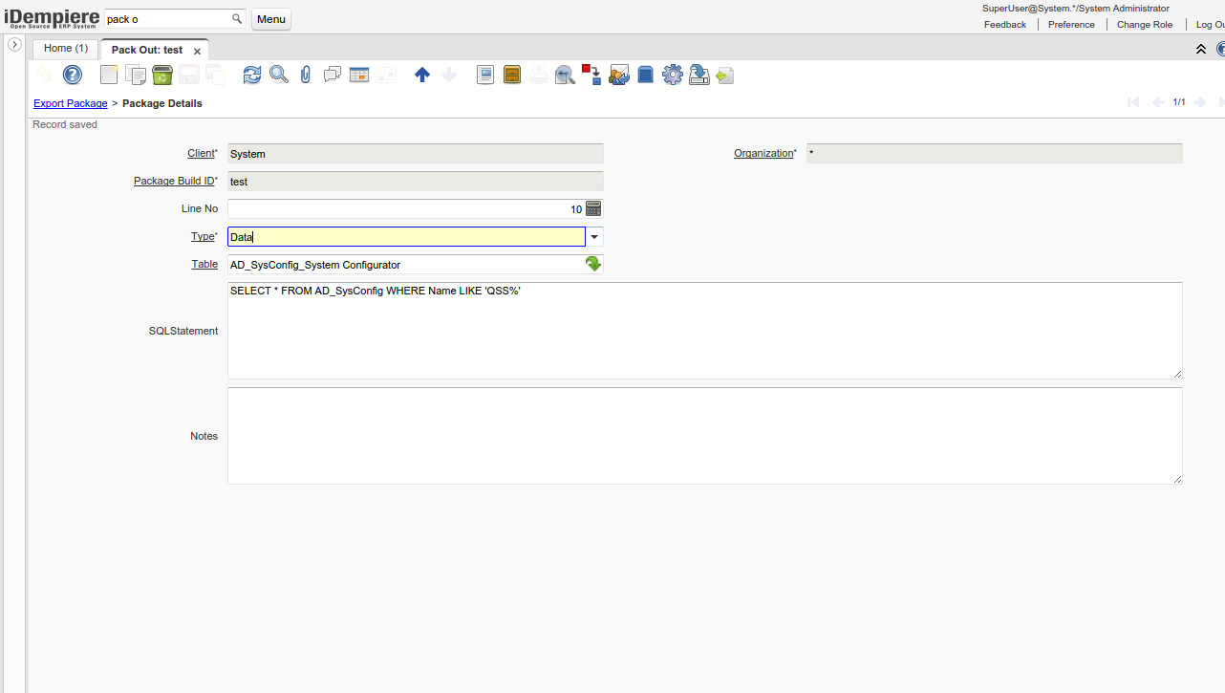Go to parent record with up arrow
The image size is (1225, 693).
[x=422, y=75]
